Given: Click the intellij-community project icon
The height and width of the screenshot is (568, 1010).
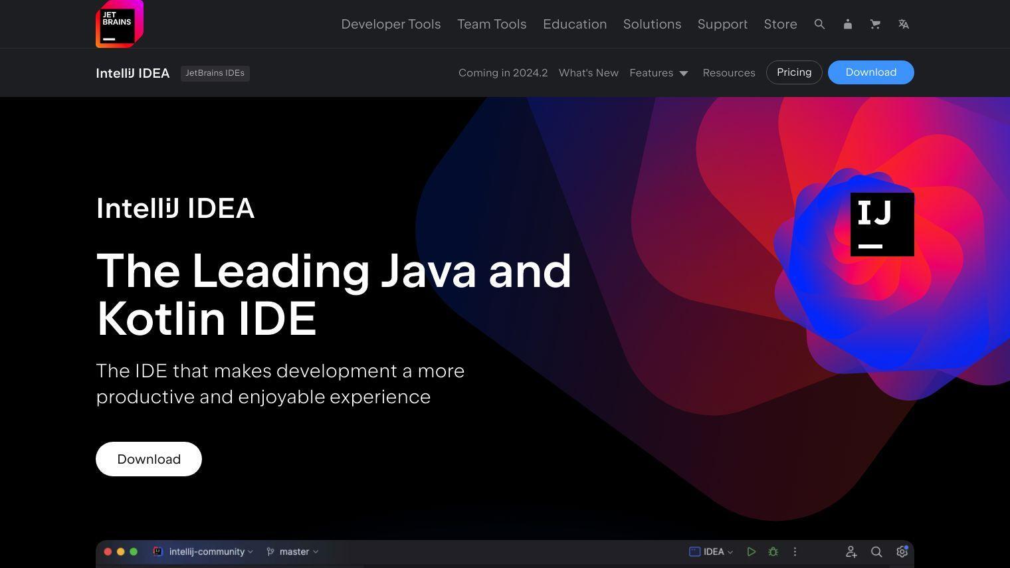Looking at the screenshot, I should coord(158,551).
